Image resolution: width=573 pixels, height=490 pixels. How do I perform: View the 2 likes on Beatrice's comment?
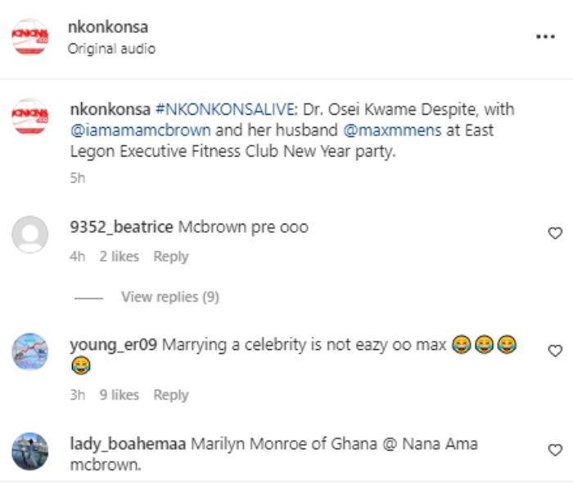point(120,256)
